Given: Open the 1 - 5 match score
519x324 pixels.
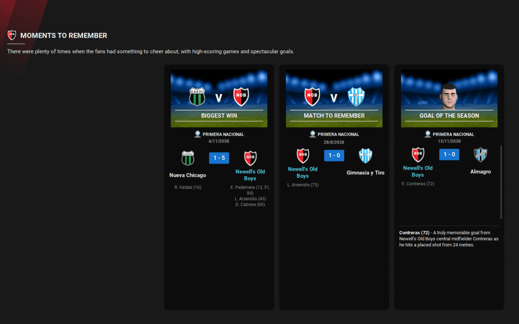Looking at the screenshot, I should pos(219,158).
